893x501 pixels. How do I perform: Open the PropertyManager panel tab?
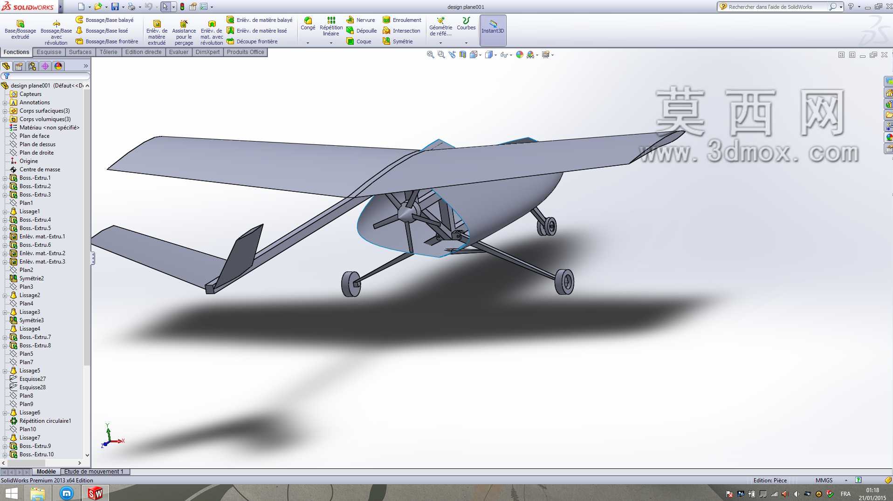[19, 66]
